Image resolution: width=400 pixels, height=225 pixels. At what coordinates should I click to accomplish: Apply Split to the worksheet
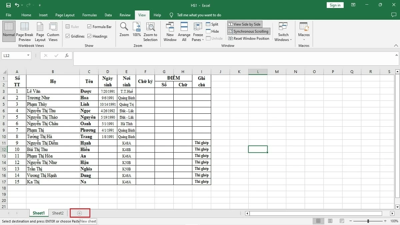pos(212,24)
